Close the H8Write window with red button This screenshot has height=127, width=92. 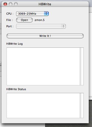coord(5,4)
